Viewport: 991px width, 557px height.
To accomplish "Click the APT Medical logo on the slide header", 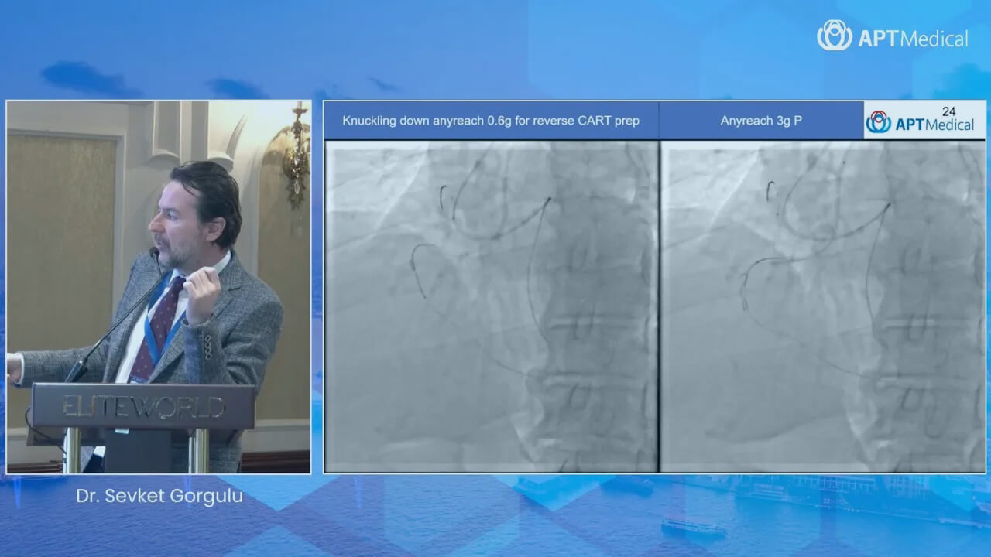I will pos(920,123).
